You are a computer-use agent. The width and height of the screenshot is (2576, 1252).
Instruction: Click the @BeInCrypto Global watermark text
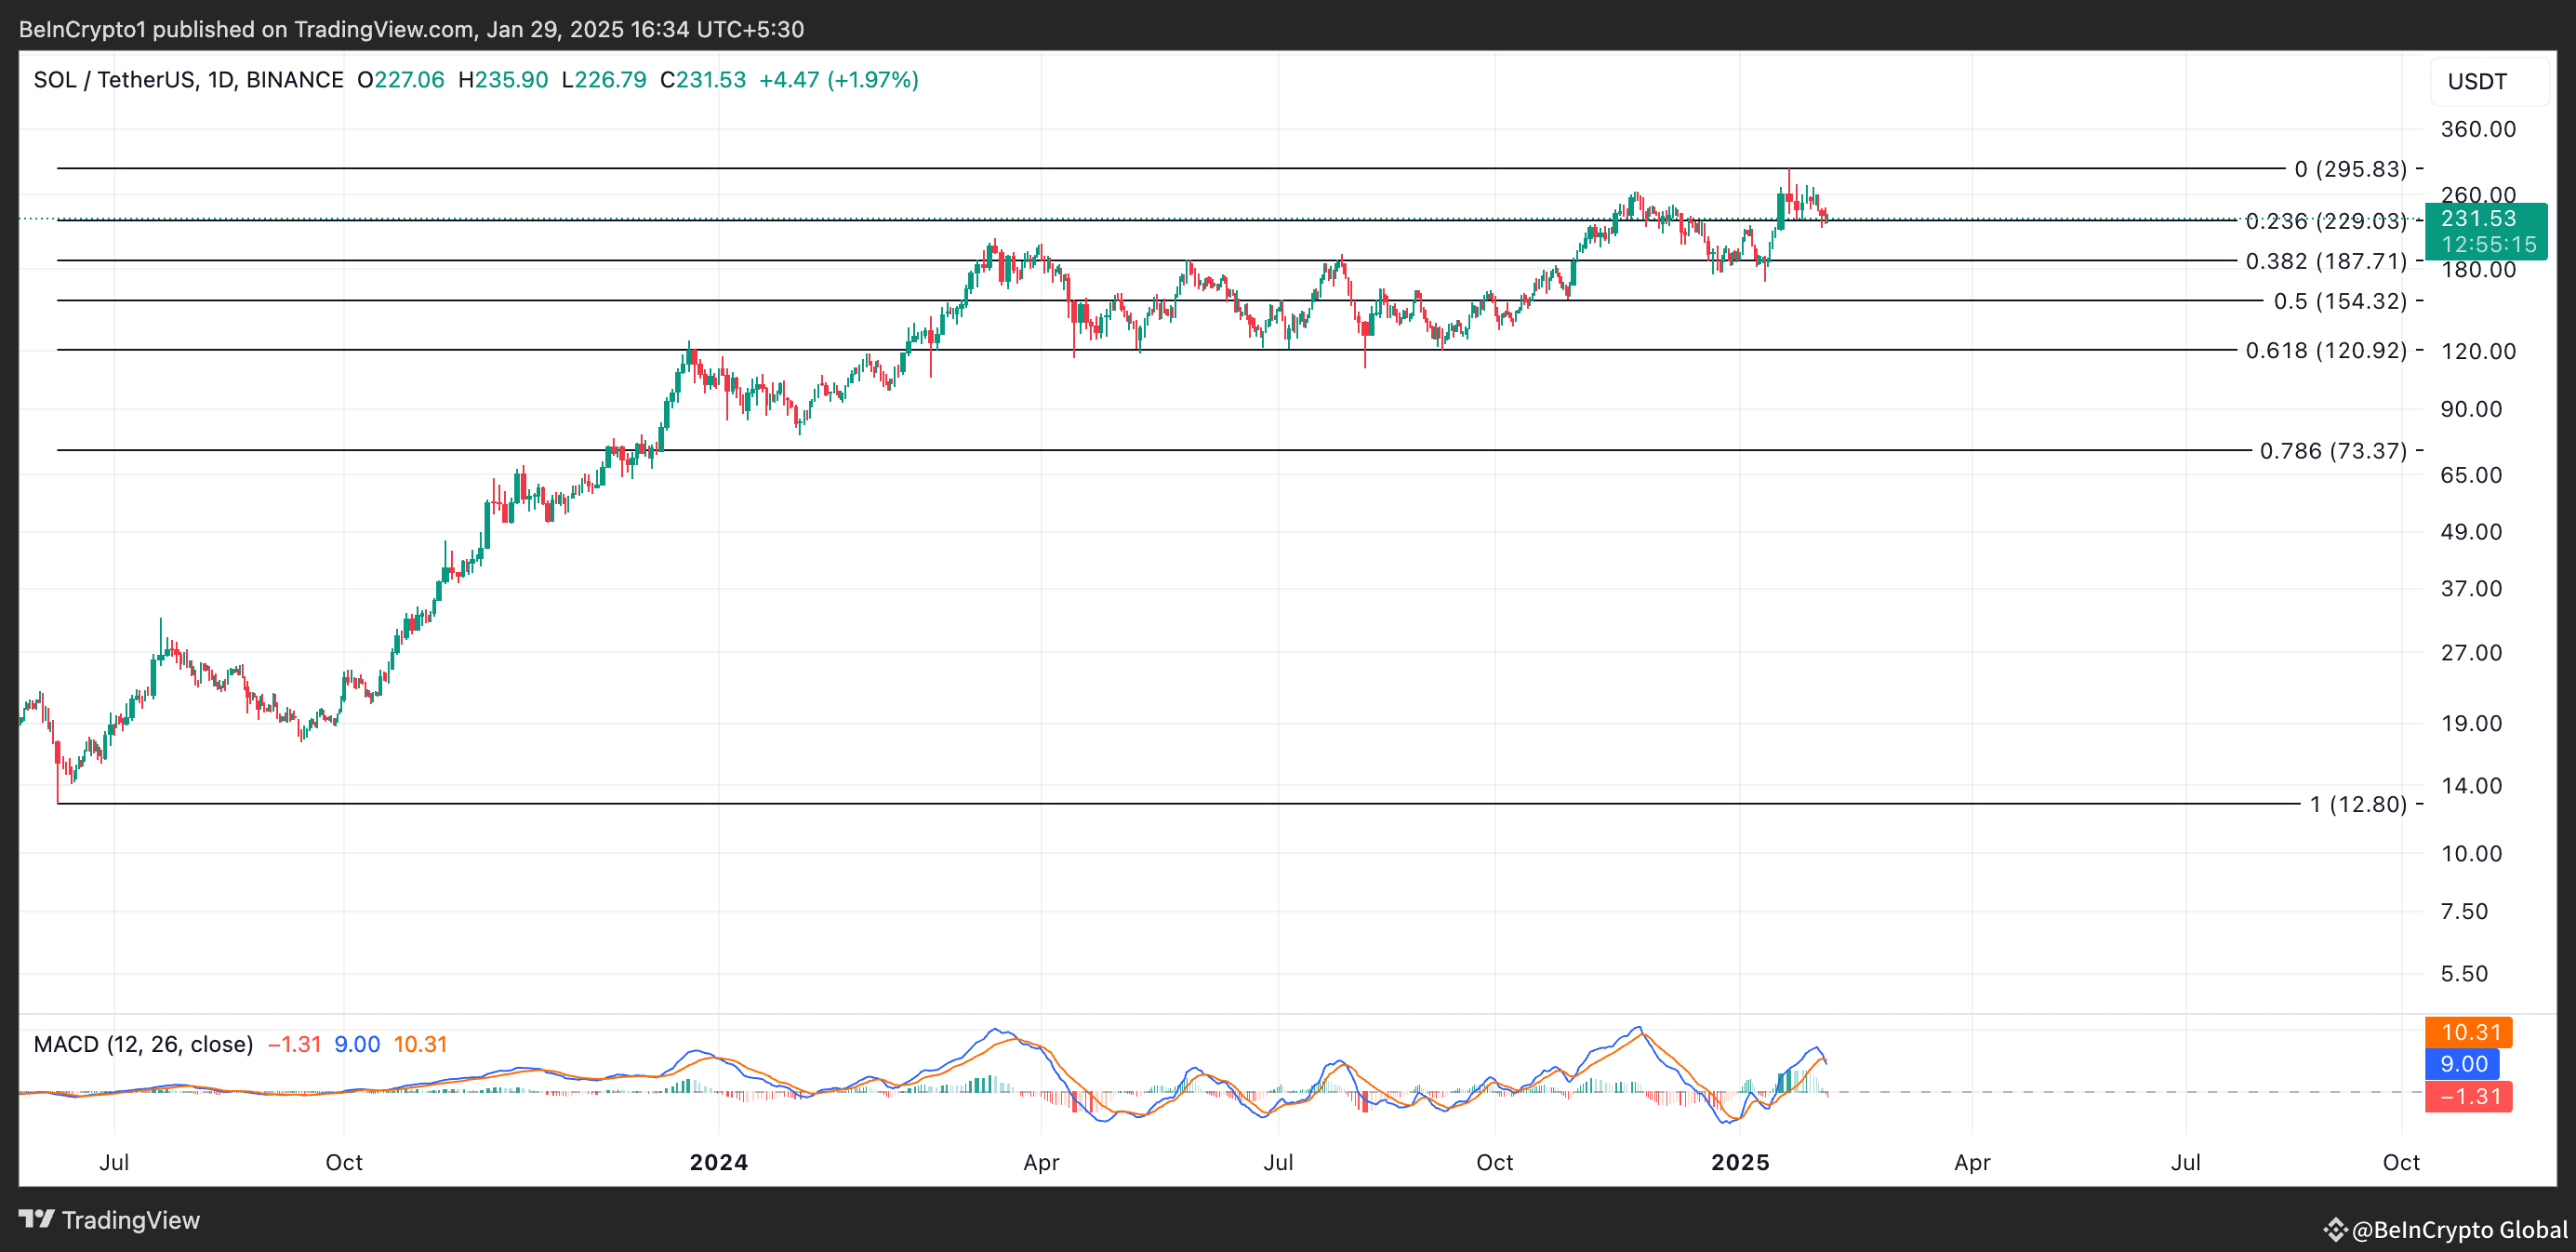[x=2459, y=1230]
